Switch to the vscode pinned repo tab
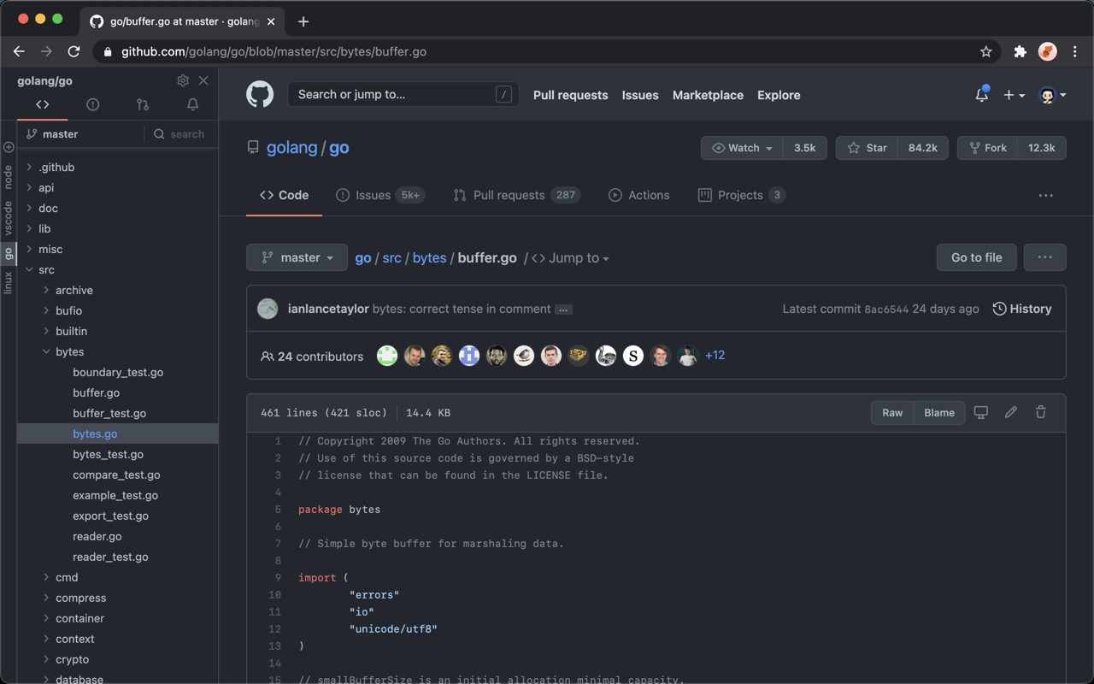The image size is (1094, 684). pyautogui.click(x=9, y=218)
